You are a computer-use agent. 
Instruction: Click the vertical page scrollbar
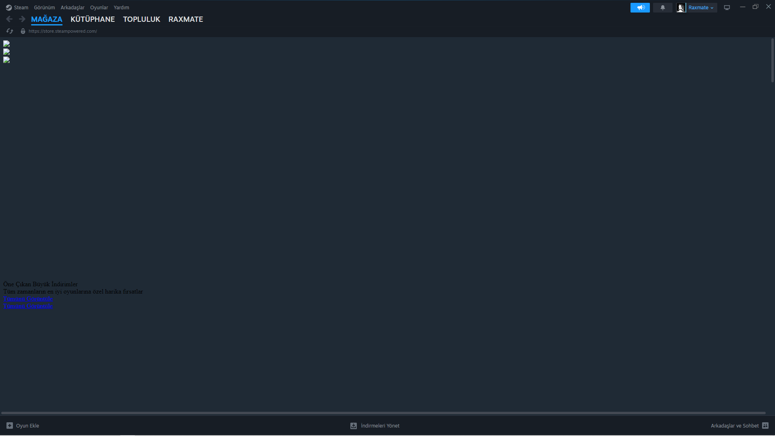pos(772,61)
